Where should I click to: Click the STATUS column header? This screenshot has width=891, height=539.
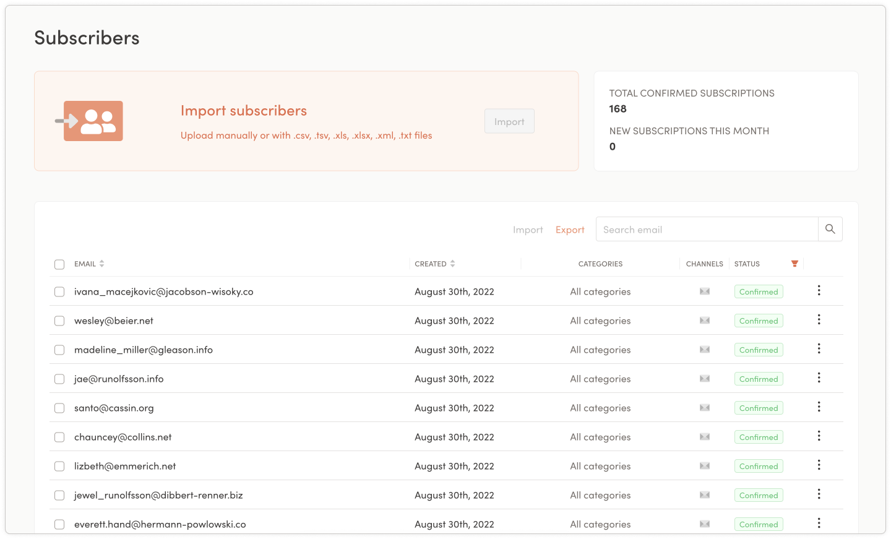point(747,264)
